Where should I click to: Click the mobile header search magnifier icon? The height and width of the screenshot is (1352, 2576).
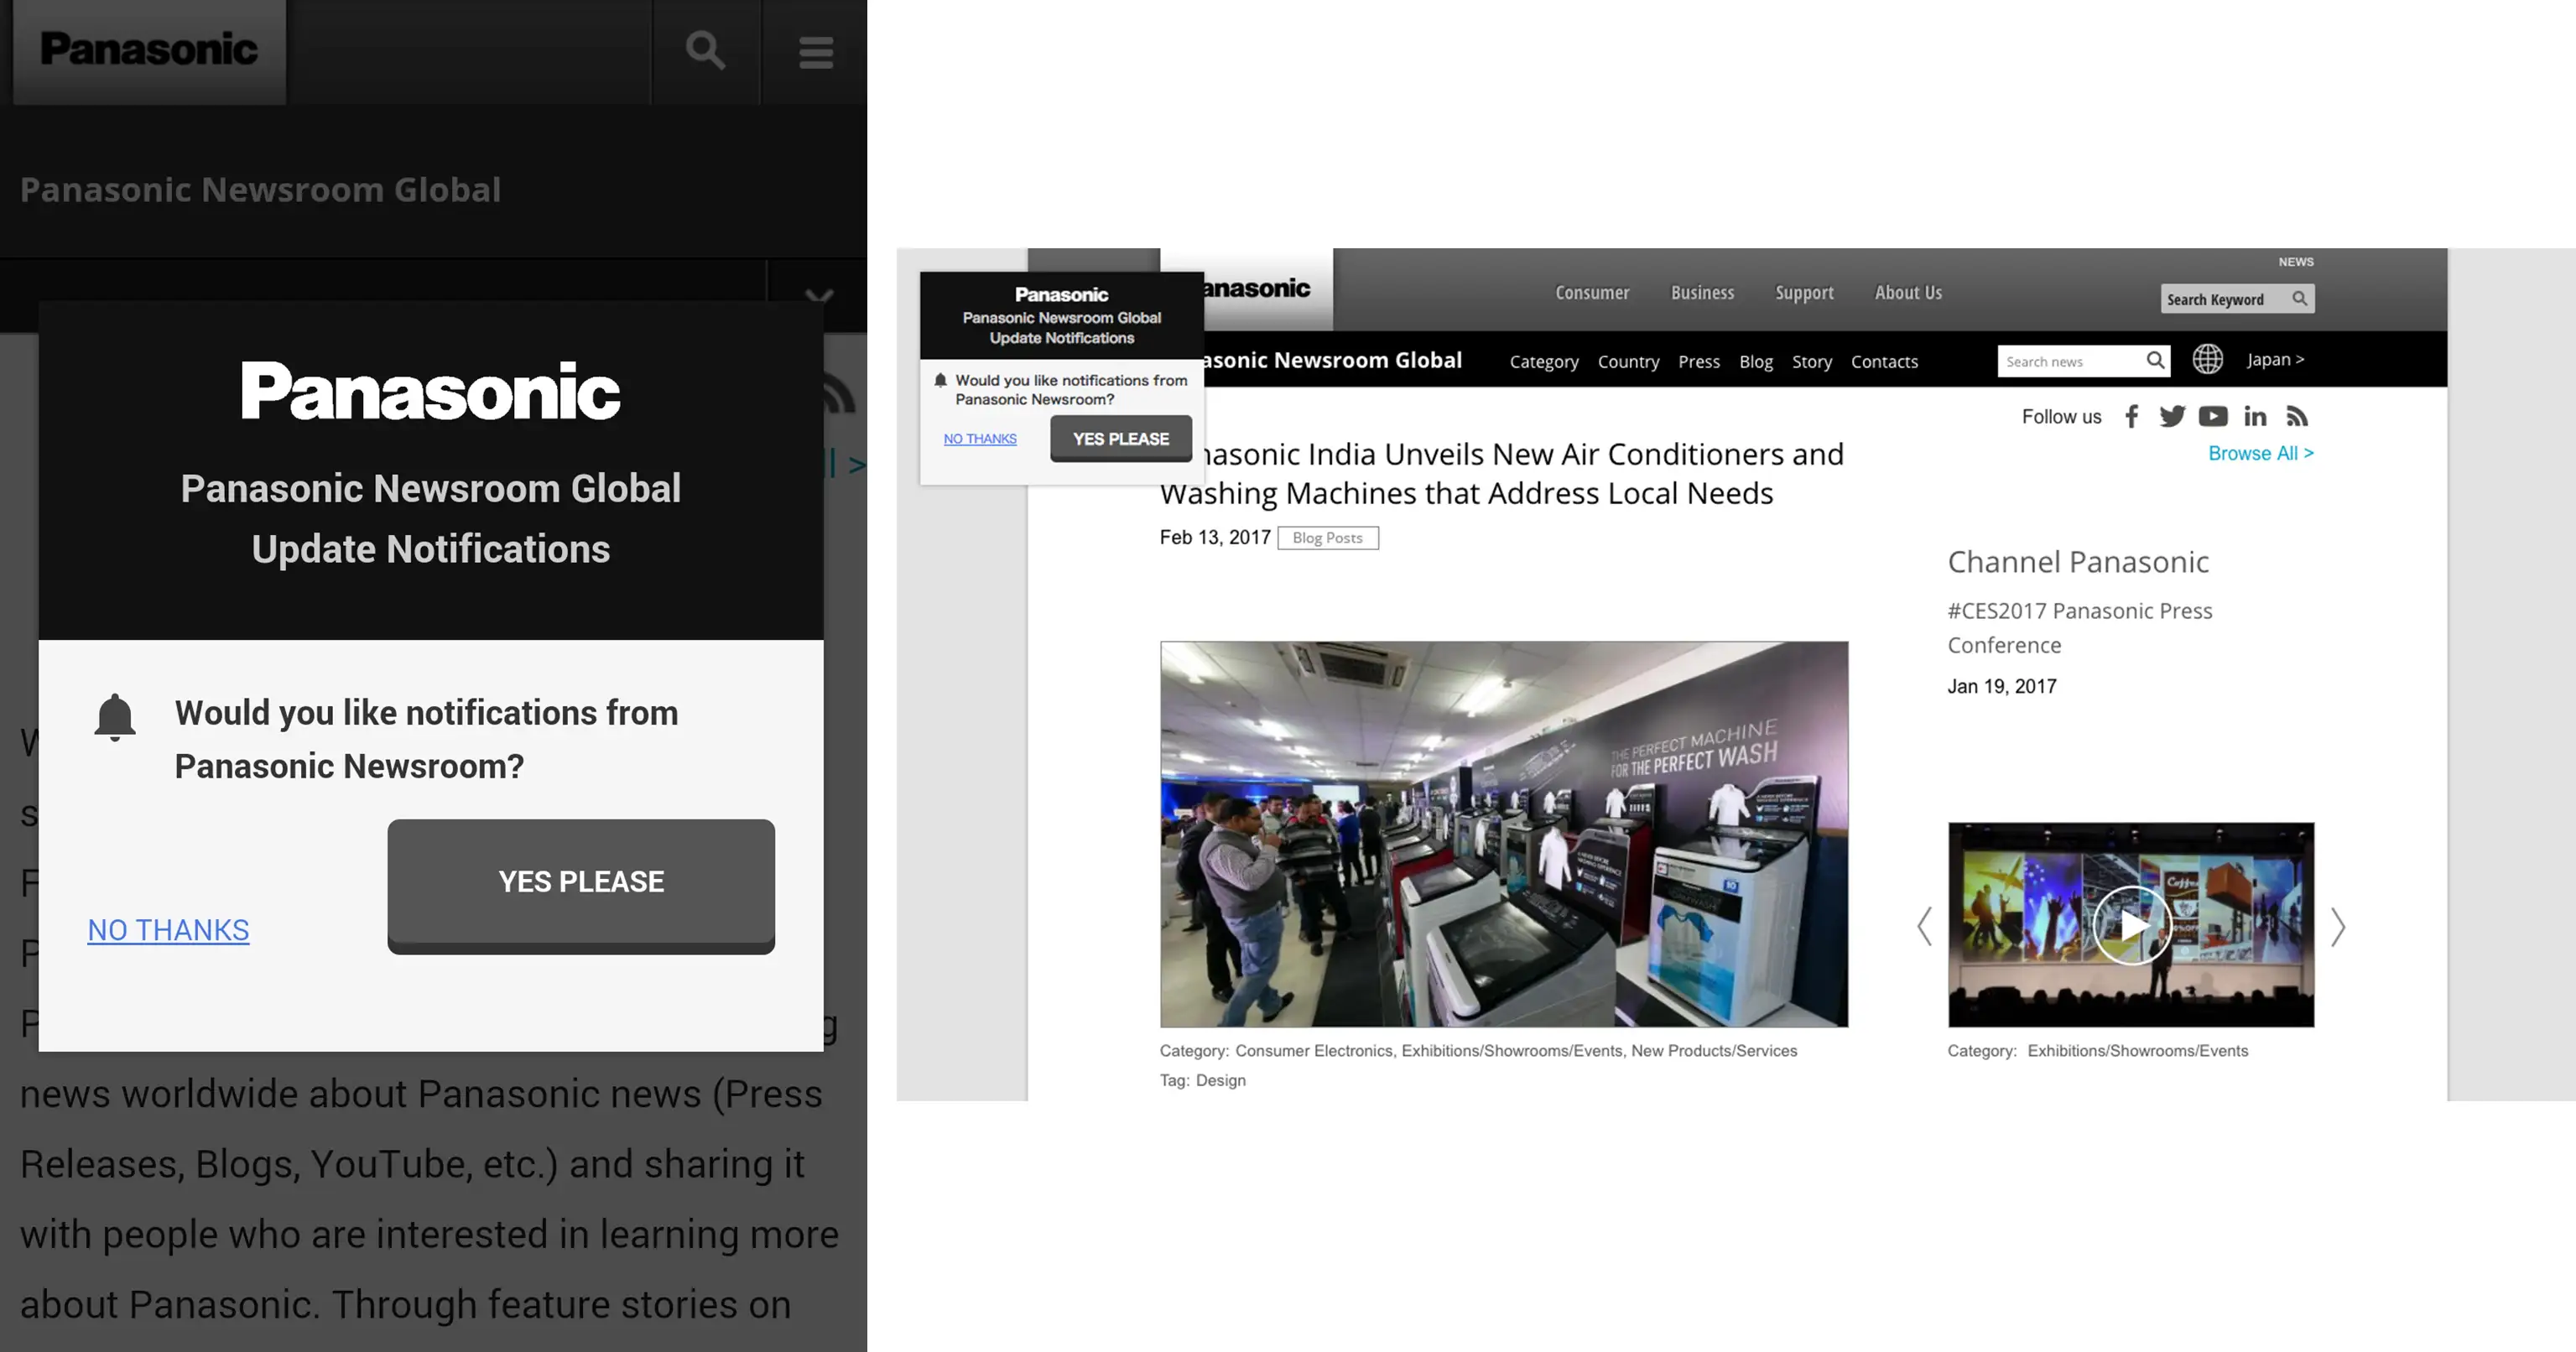705,50
